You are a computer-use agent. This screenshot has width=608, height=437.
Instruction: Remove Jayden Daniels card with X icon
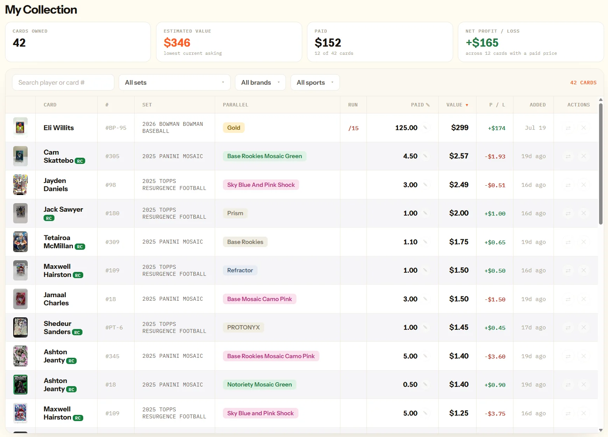click(583, 185)
